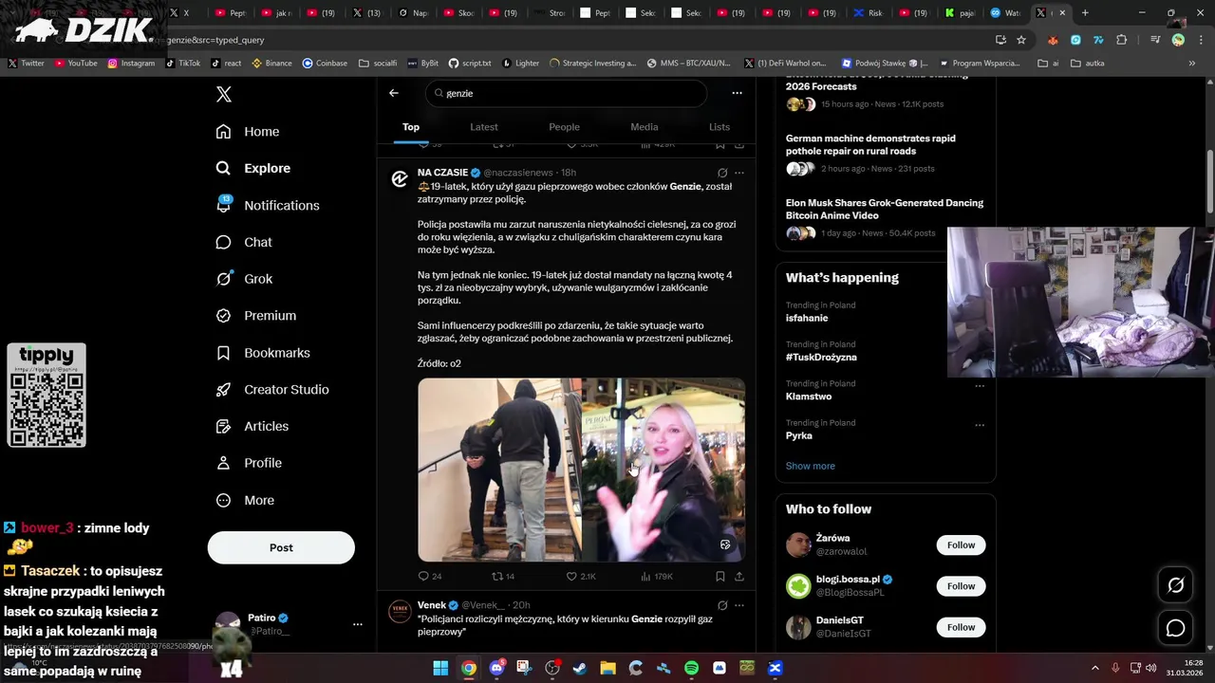Show hidden system tray icons
This screenshot has height=683, width=1215.
click(x=1094, y=668)
